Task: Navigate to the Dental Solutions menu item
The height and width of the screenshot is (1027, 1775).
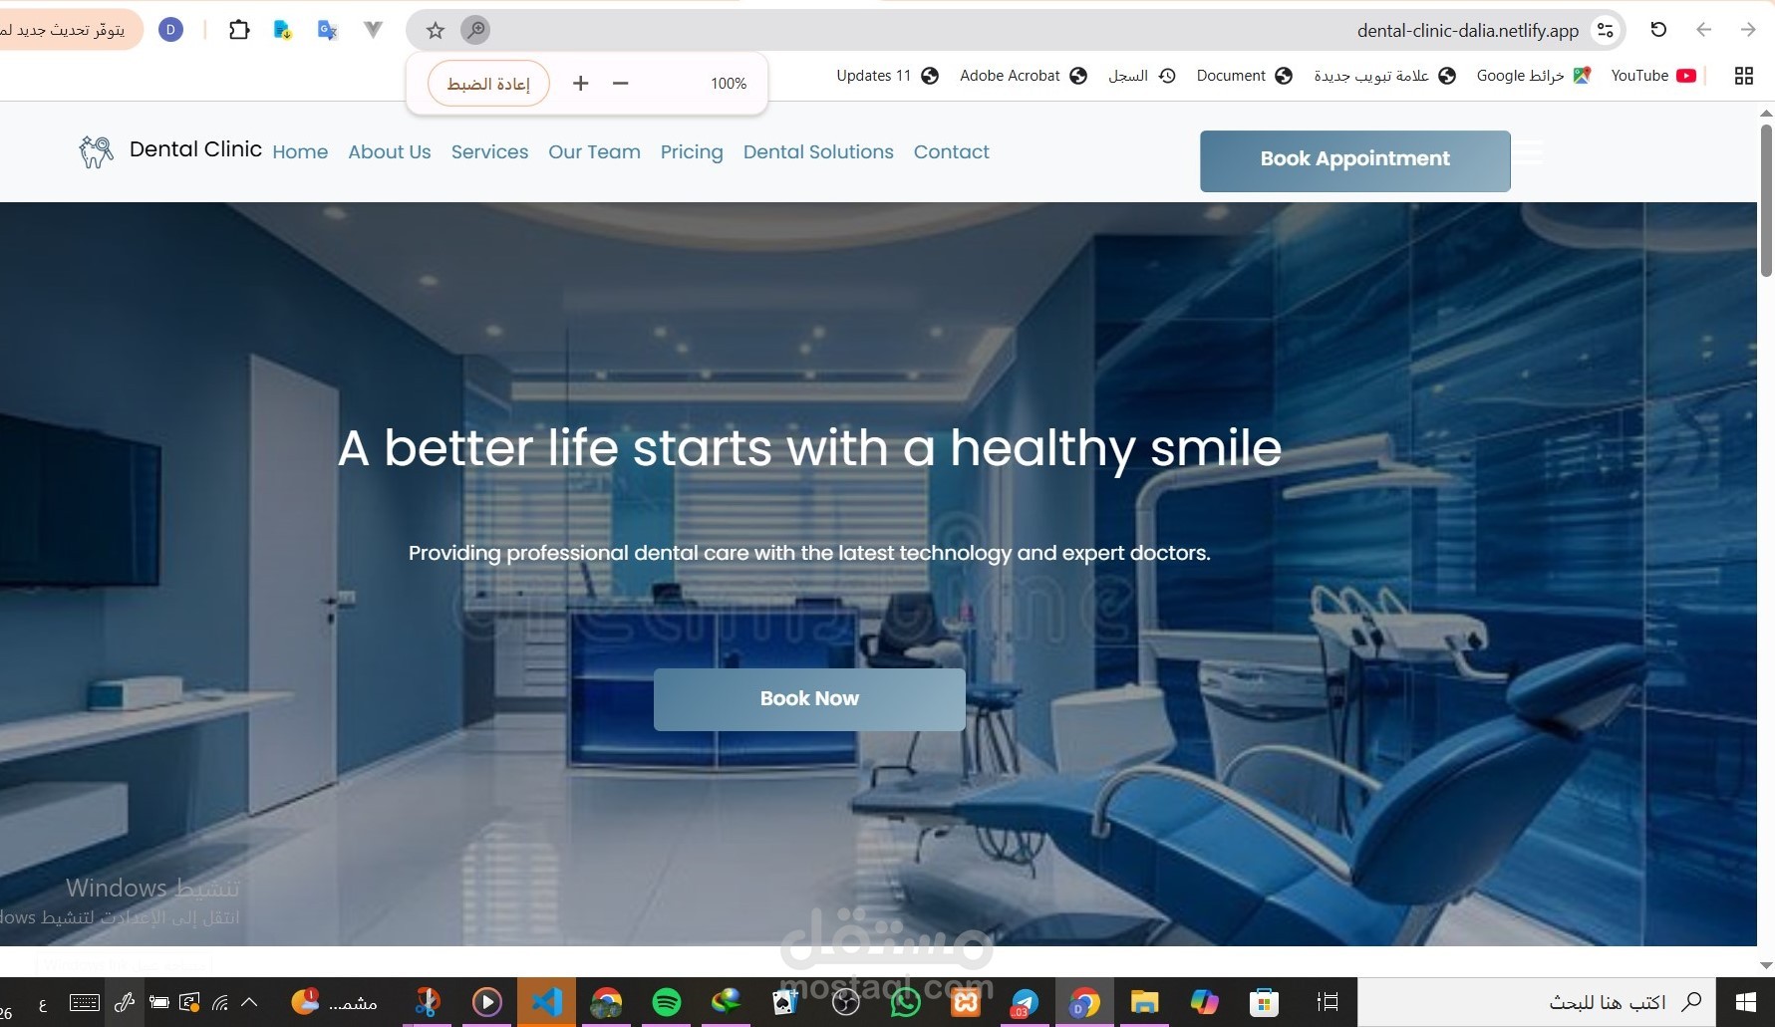Action: click(x=818, y=152)
